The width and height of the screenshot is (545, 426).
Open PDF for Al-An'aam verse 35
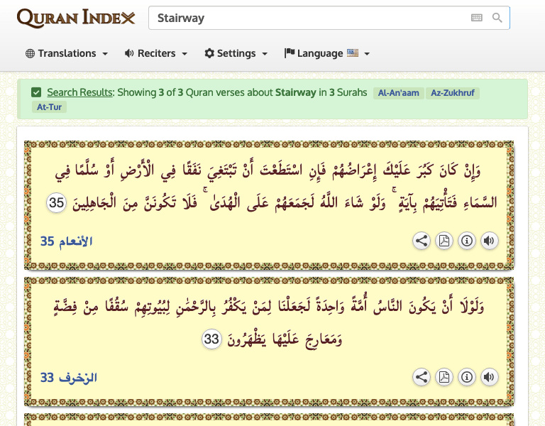pos(444,241)
